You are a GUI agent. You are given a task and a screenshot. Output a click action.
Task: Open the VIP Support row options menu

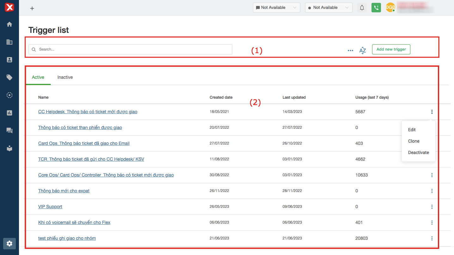pyautogui.click(x=432, y=207)
